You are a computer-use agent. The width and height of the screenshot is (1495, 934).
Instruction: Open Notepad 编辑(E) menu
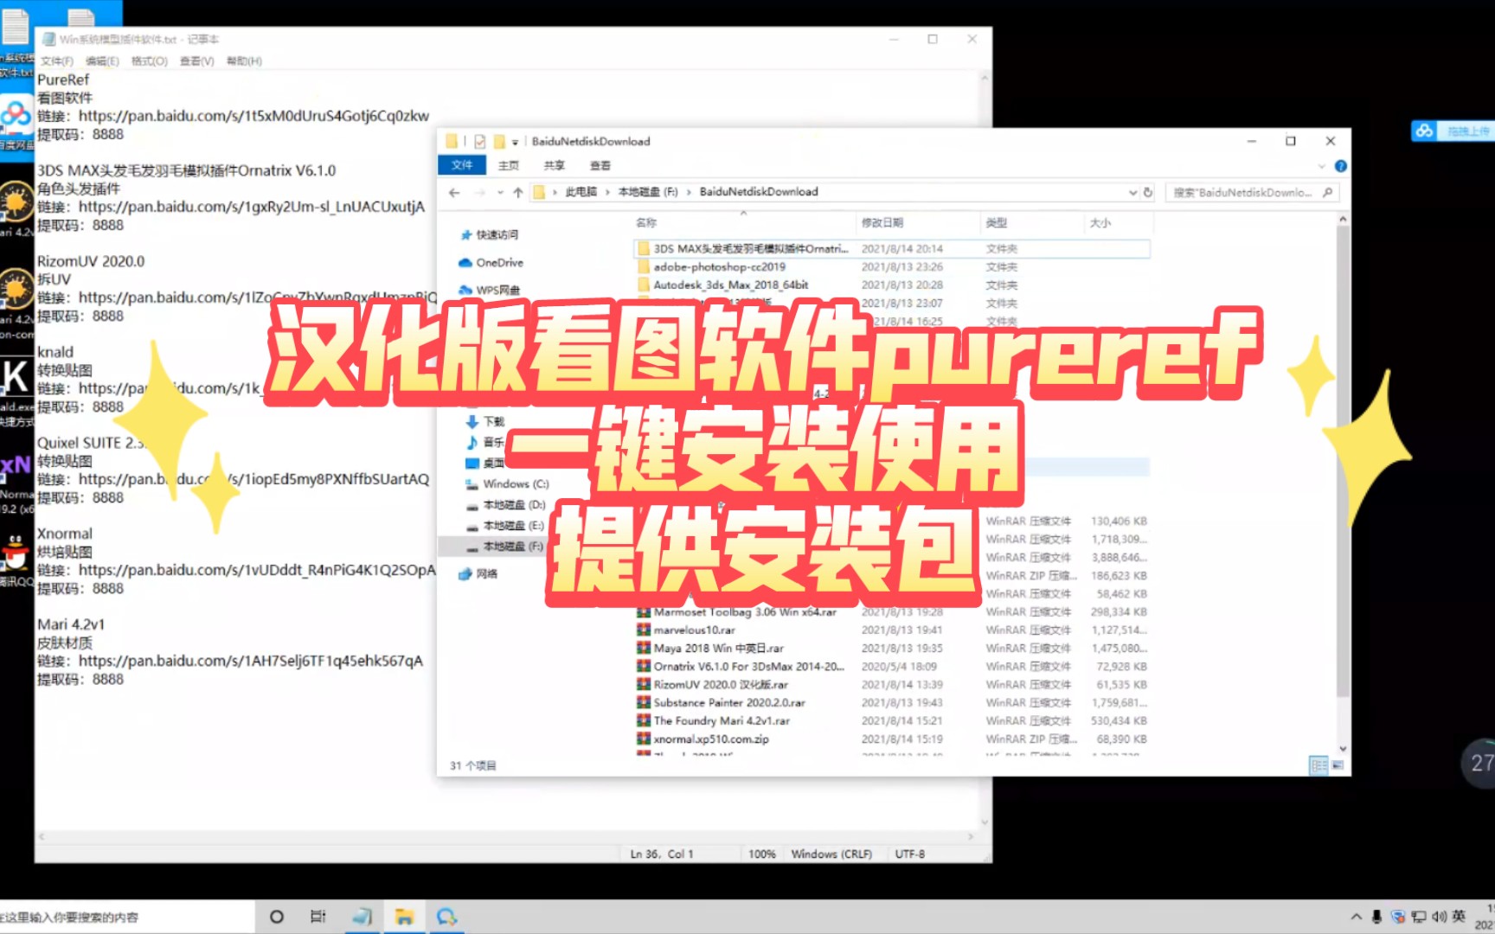pos(102,61)
